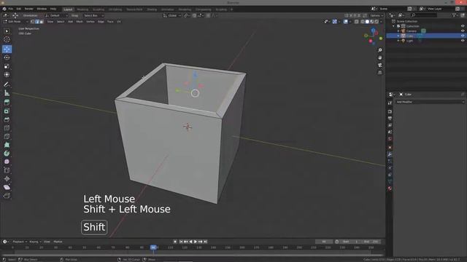Viewport: 467px width, 262px height.
Task: Enable vertex select mode
Action: [32, 22]
